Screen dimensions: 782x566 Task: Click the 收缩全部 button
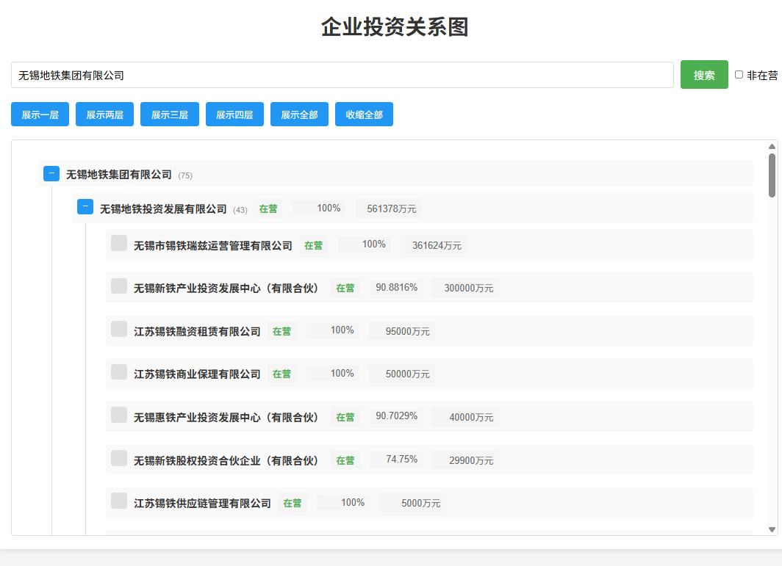364,115
